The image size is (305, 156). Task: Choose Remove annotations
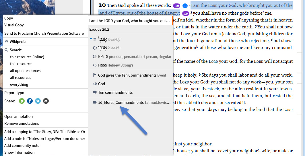pyautogui.click(x=22, y=123)
